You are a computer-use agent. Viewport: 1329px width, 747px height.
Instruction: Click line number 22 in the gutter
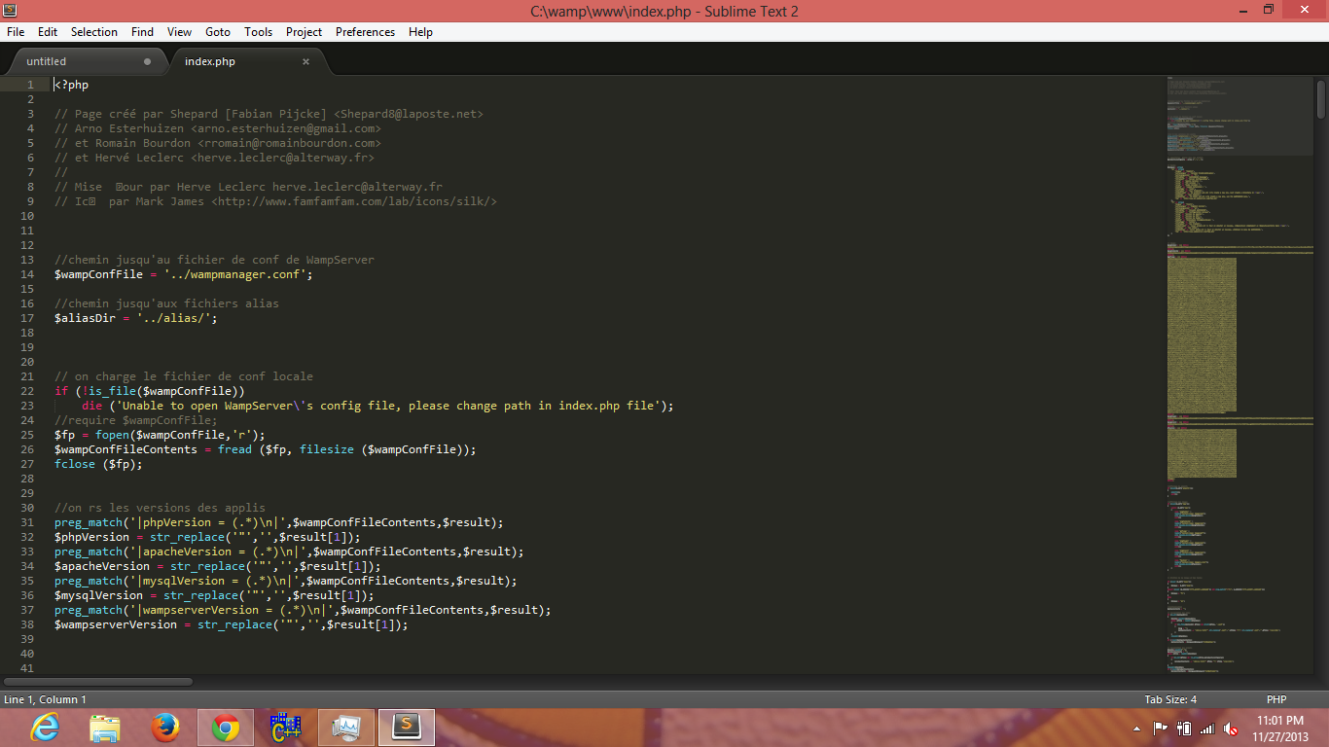coord(27,391)
